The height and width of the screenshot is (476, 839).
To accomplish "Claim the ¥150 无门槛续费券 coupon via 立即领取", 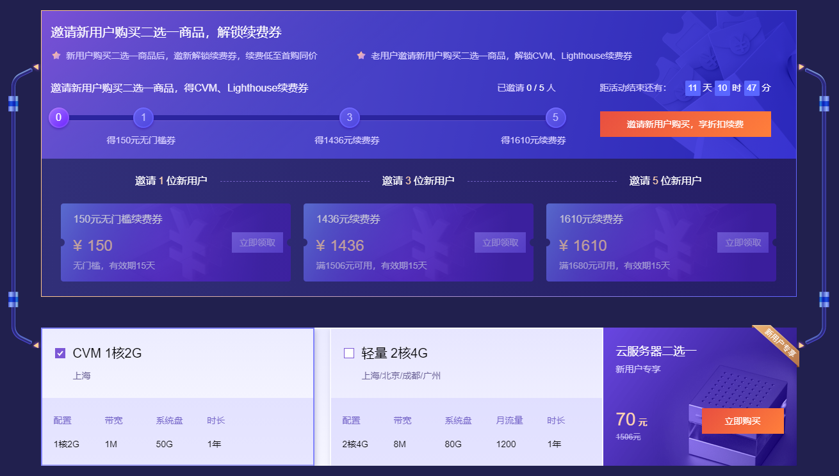I will (257, 242).
